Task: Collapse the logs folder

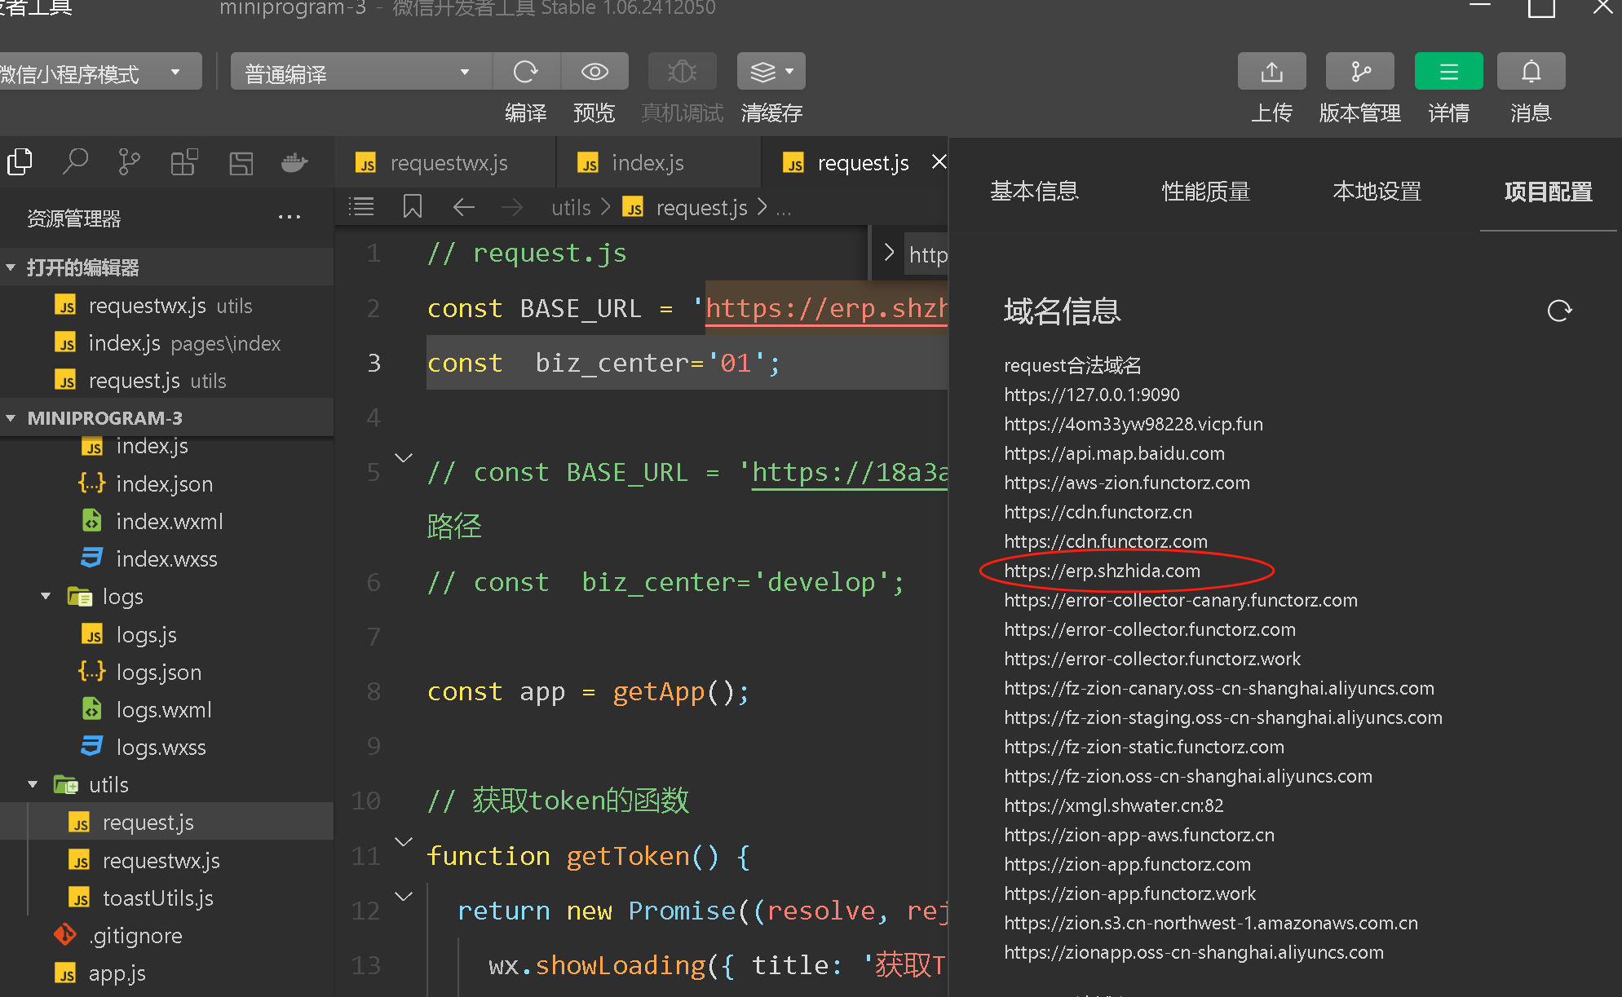Action: click(x=46, y=597)
